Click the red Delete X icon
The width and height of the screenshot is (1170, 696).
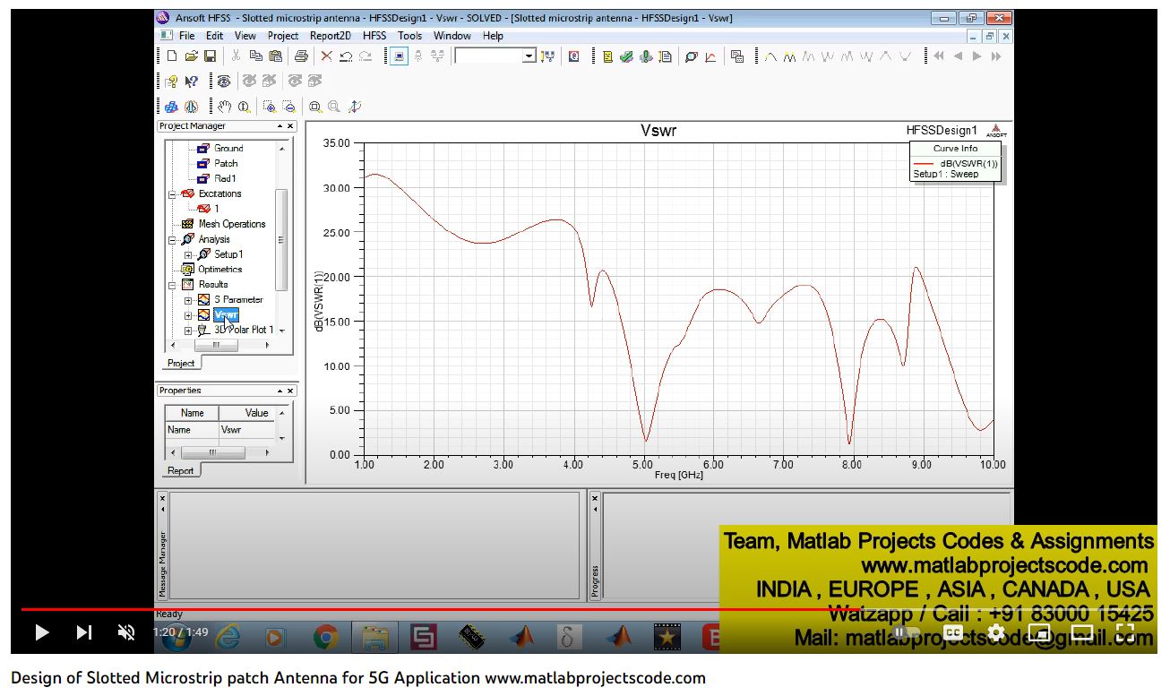click(x=326, y=56)
